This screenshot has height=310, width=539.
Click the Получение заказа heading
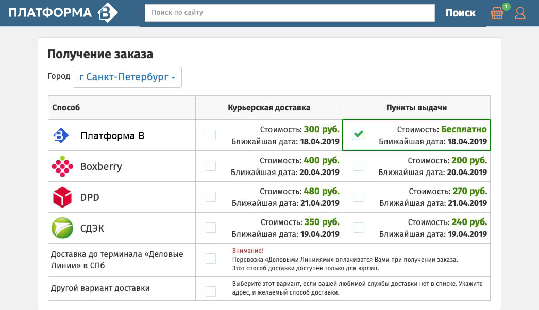[x=100, y=54]
